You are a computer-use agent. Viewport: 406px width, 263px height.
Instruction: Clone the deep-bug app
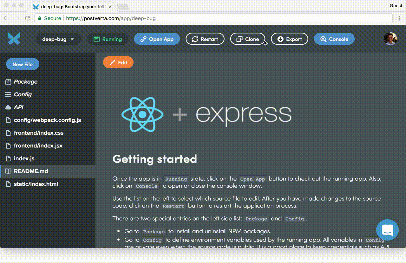pos(248,39)
